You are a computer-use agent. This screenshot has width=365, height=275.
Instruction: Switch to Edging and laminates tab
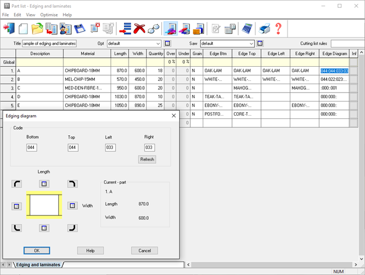click(38, 264)
